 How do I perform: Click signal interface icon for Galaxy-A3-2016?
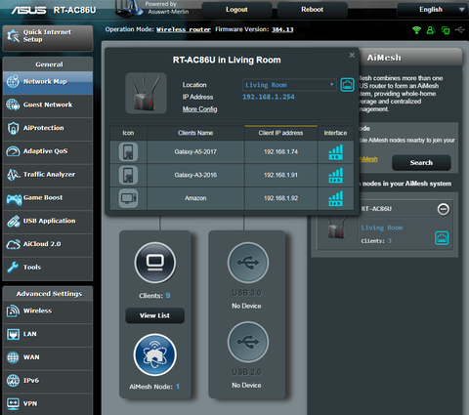point(335,175)
